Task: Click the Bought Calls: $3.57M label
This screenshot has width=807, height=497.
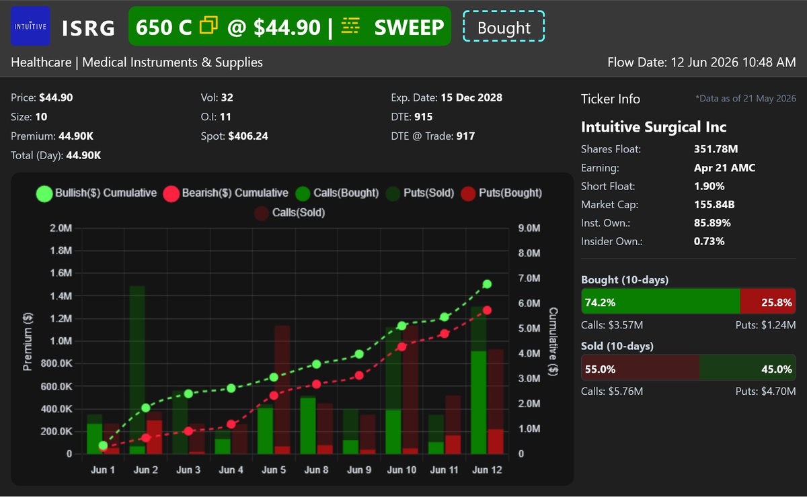Action: coord(612,325)
